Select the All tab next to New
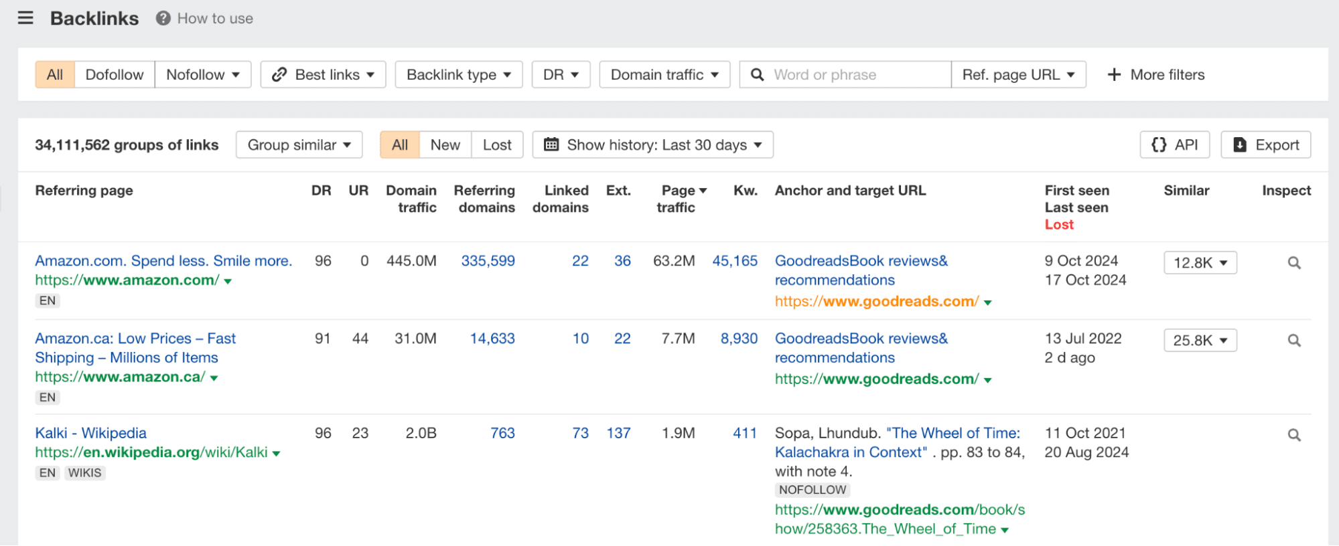1339x546 pixels. tap(400, 145)
